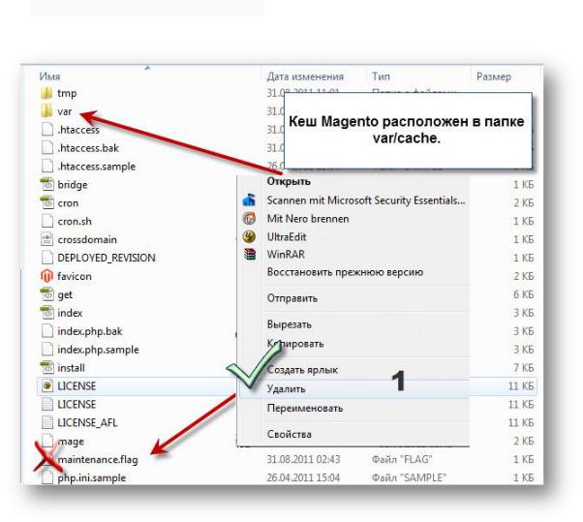Viewport: 583px width, 522px height.
Task: Open the WinRAR submenu entry
Action: coord(286,255)
